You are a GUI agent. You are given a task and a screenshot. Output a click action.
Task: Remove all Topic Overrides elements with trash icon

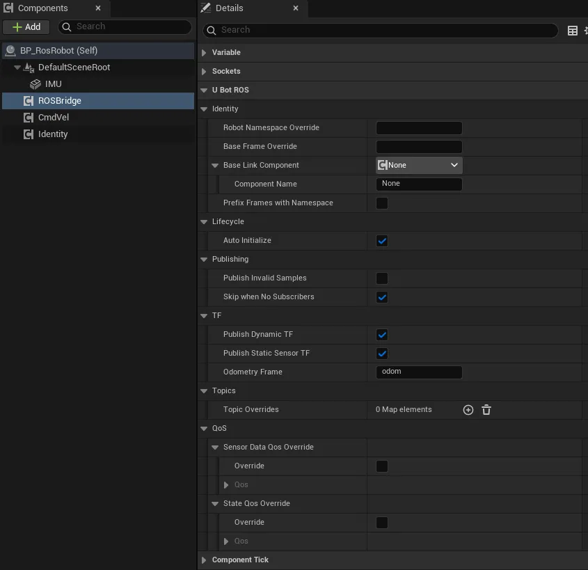[486, 410]
